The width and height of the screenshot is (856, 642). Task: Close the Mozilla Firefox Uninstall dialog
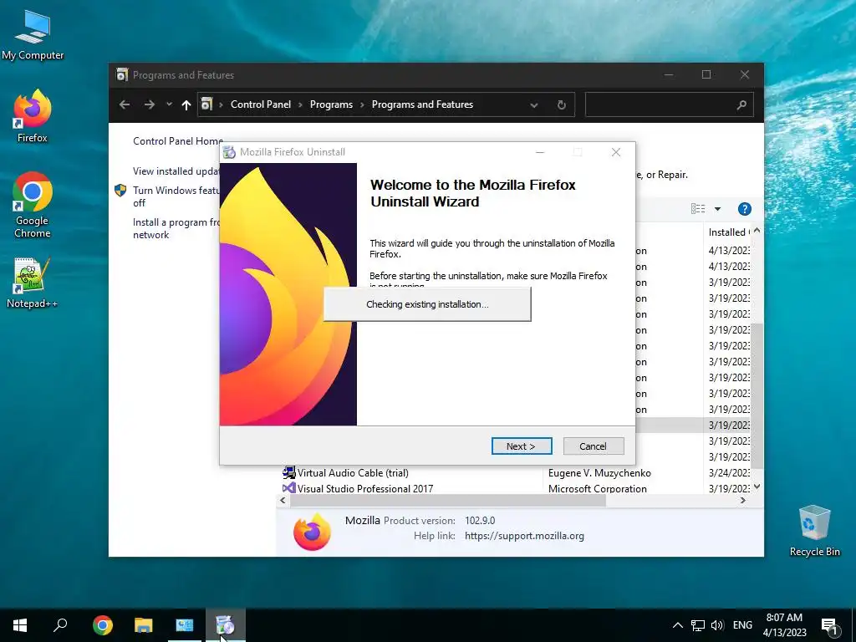(x=616, y=152)
